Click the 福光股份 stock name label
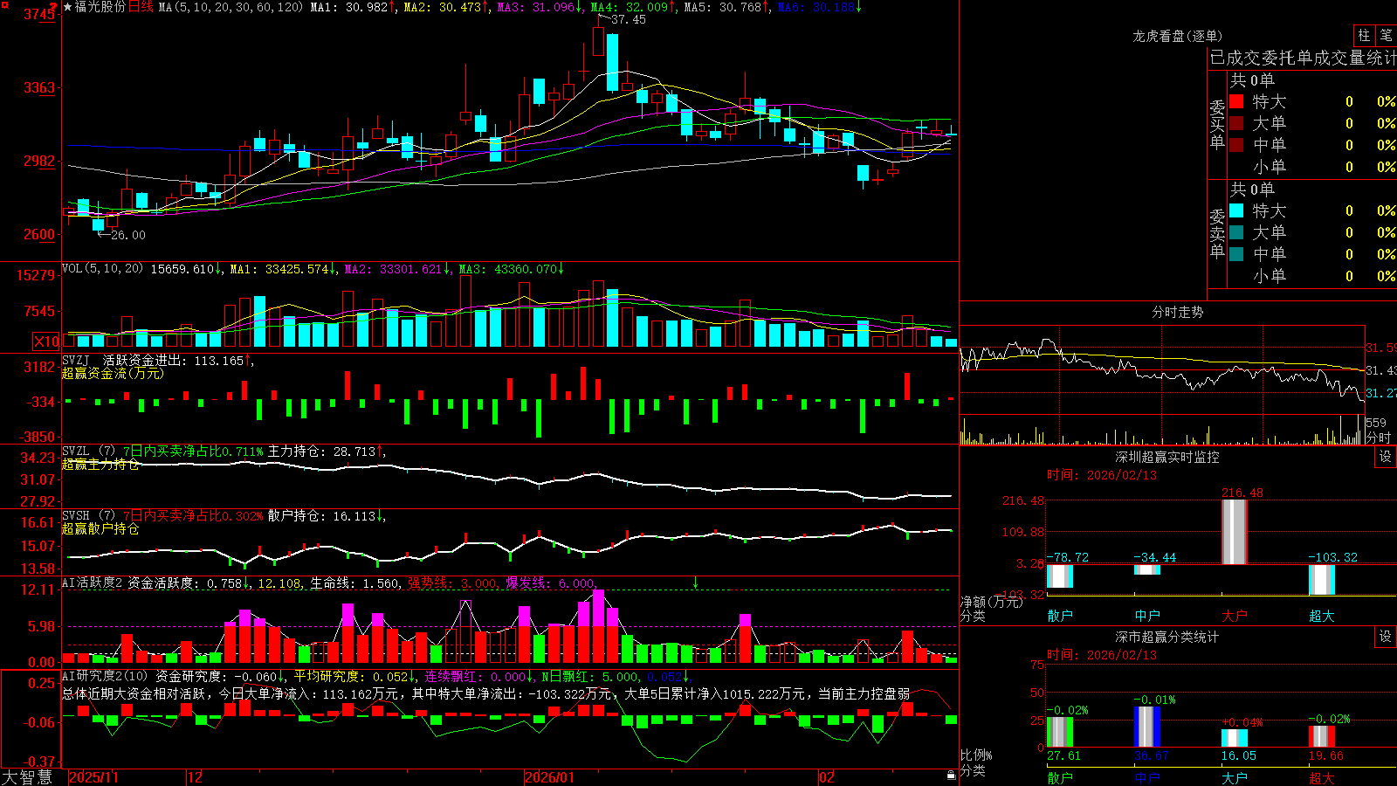The image size is (1397, 786). [100, 7]
